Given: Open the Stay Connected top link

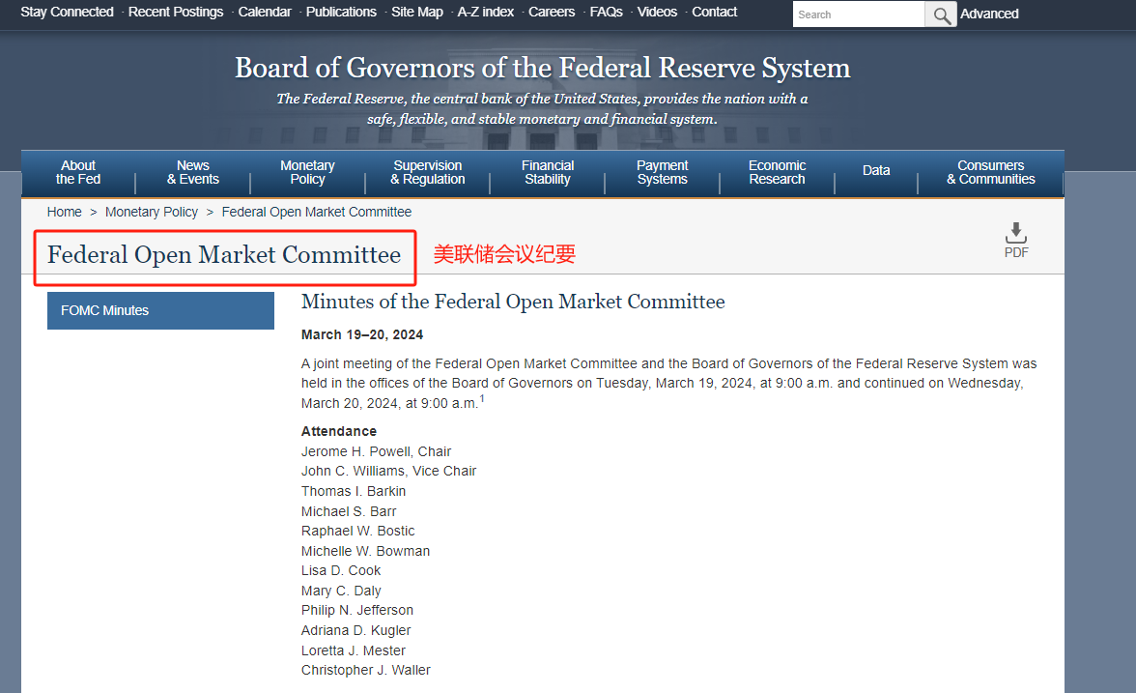Looking at the screenshot, I should tap(67, 12).
